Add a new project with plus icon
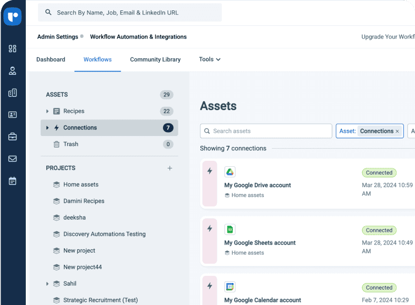 click(170, 168)
